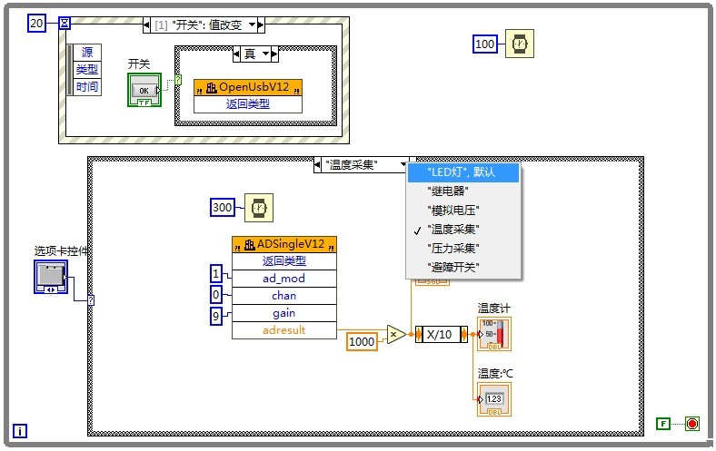Select the event timeout hourglass terminal
This screenshot has height=451, width=716.
click(x=65, y=23)
